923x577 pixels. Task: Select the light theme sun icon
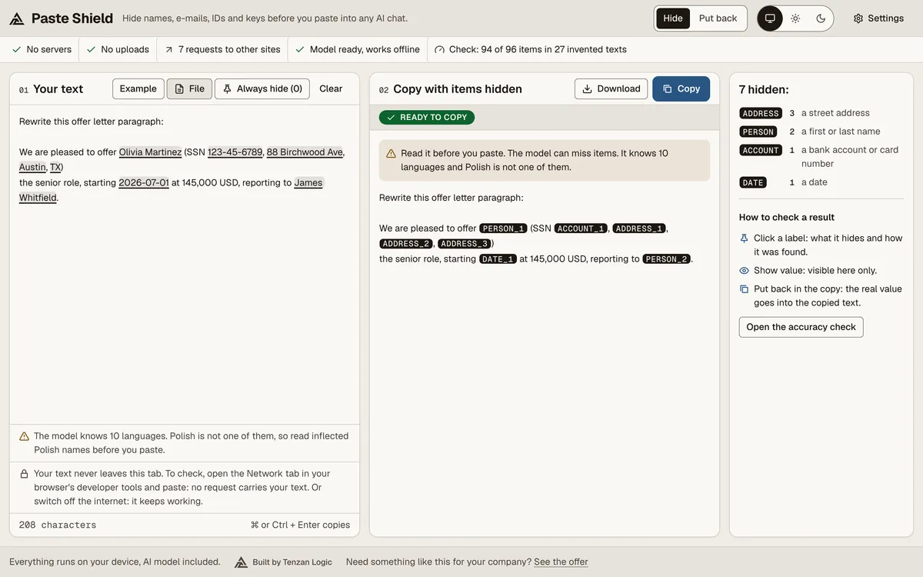pos(795,18)
